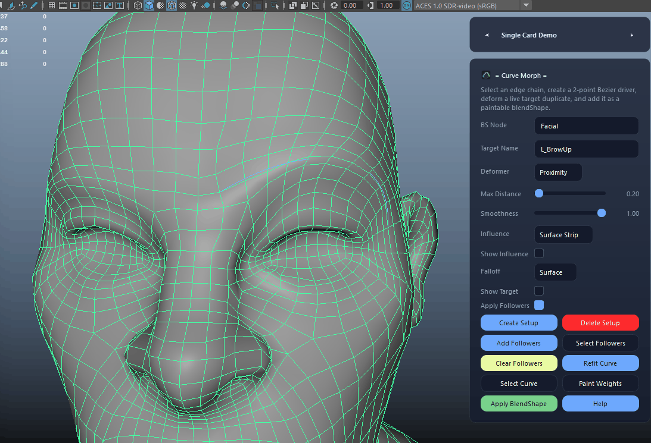Click the Max Distance value 0.20
The width and height of the screenshot is (651, 443).
(633, 194)
